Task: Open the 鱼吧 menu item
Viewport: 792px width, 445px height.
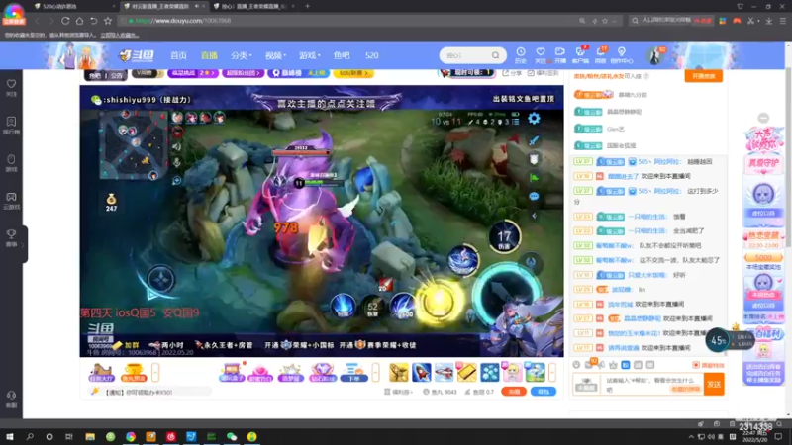Action: click(342, 55)
